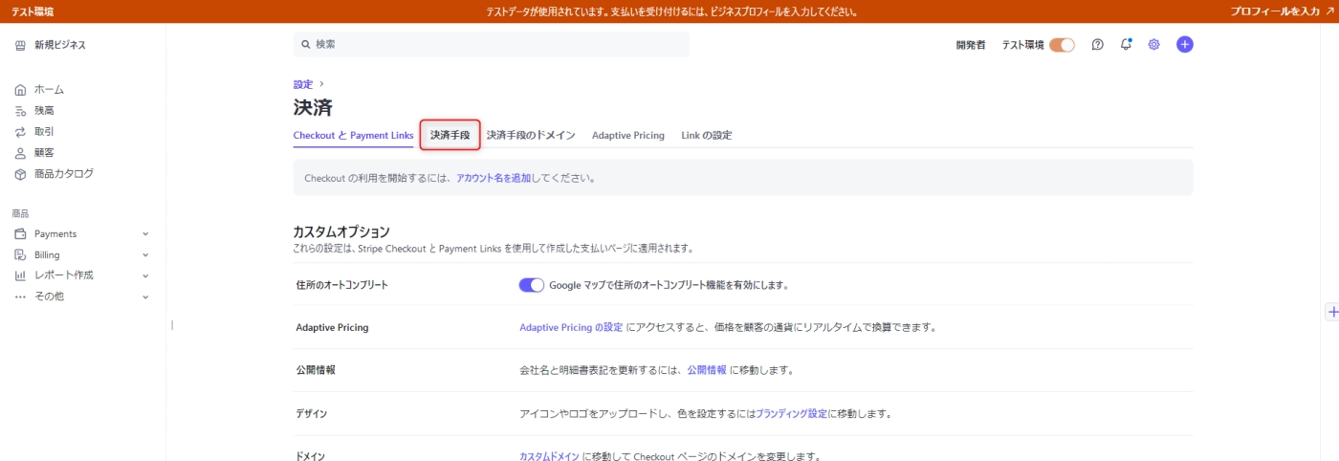Viewport: 1339px width, 461px height.
Task: Switch to the 決済手段 tab
Action: pos(450,136)
